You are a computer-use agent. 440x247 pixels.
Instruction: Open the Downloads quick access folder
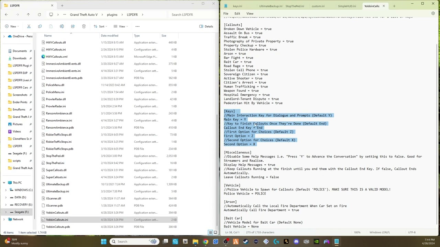(x=19, y=58)
